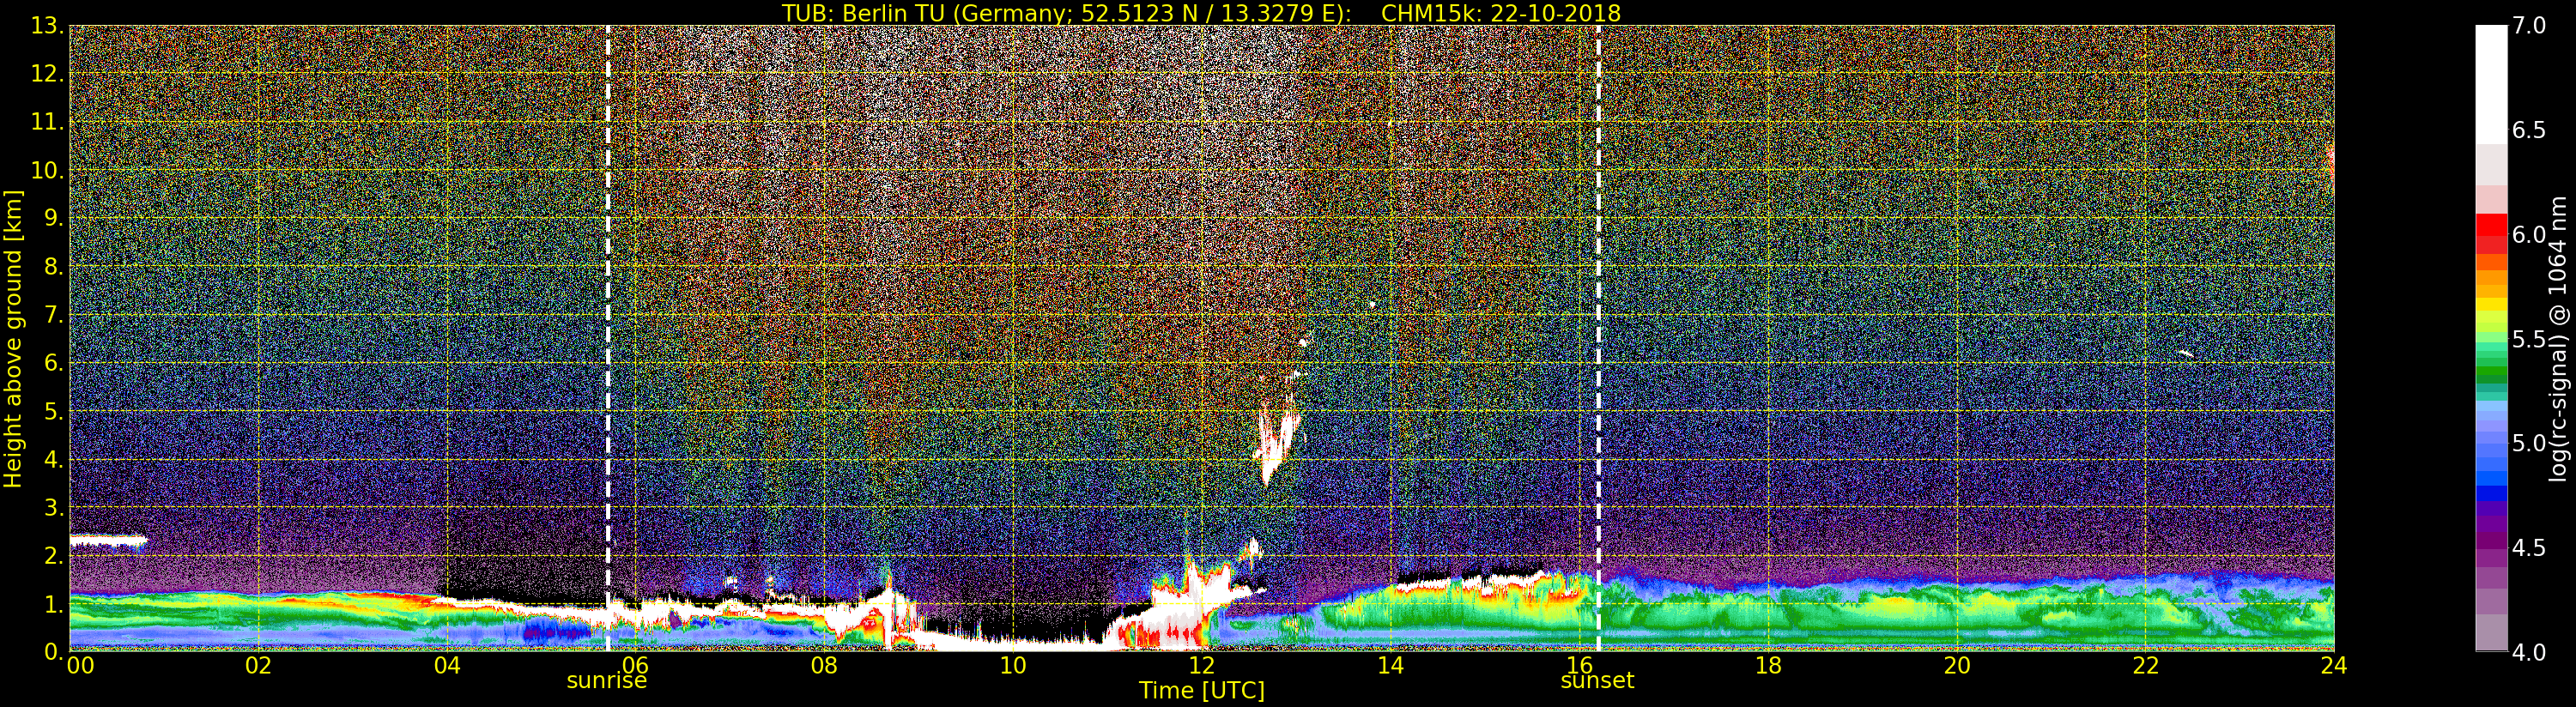Click the colorbar value '5.0'
Image resolution: width=2576 pixels, height=707 pixels.
click(2529, 443)
